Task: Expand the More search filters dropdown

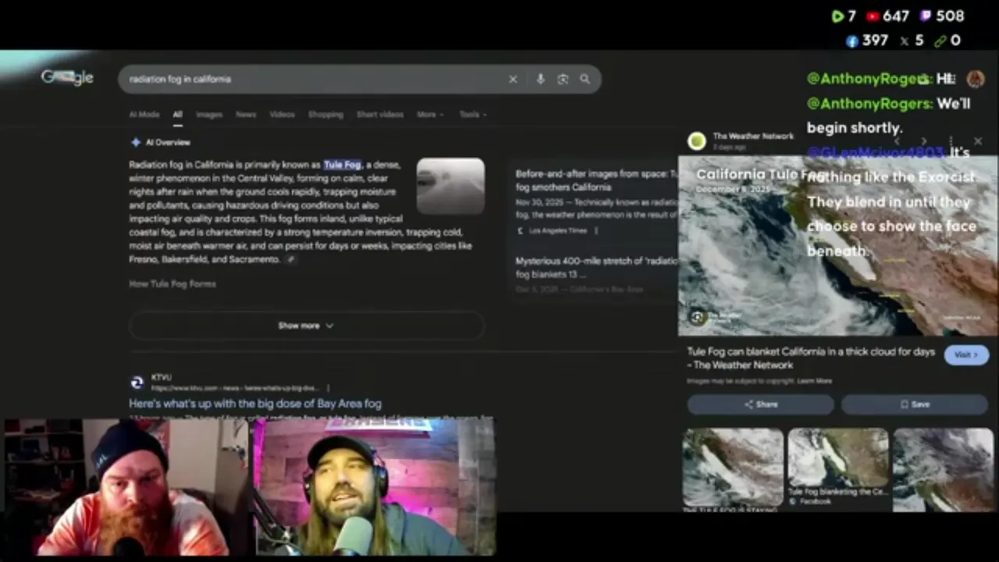Action: click(x=430, y=114)
